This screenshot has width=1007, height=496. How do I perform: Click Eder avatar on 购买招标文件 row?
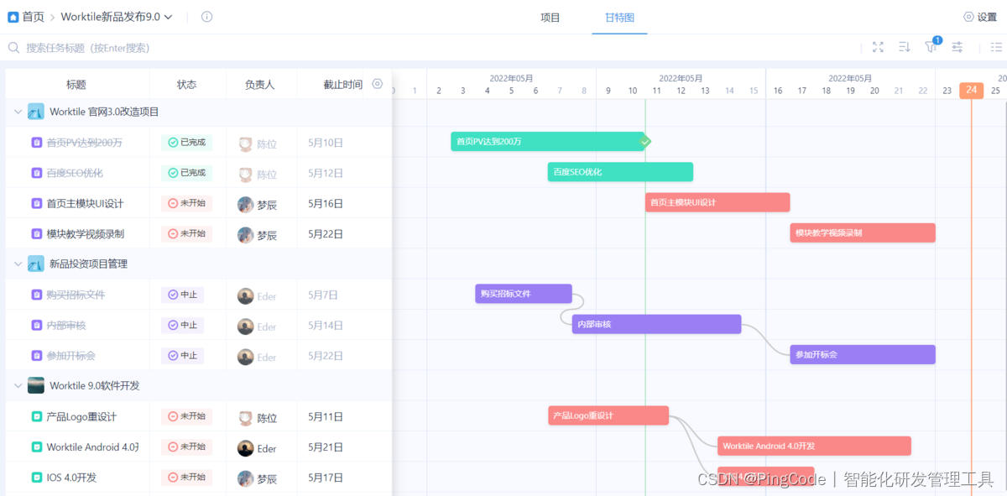[245, 295]
